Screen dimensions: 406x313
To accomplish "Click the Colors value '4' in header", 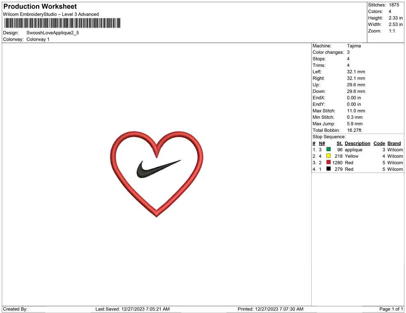I will pos(390,12).
